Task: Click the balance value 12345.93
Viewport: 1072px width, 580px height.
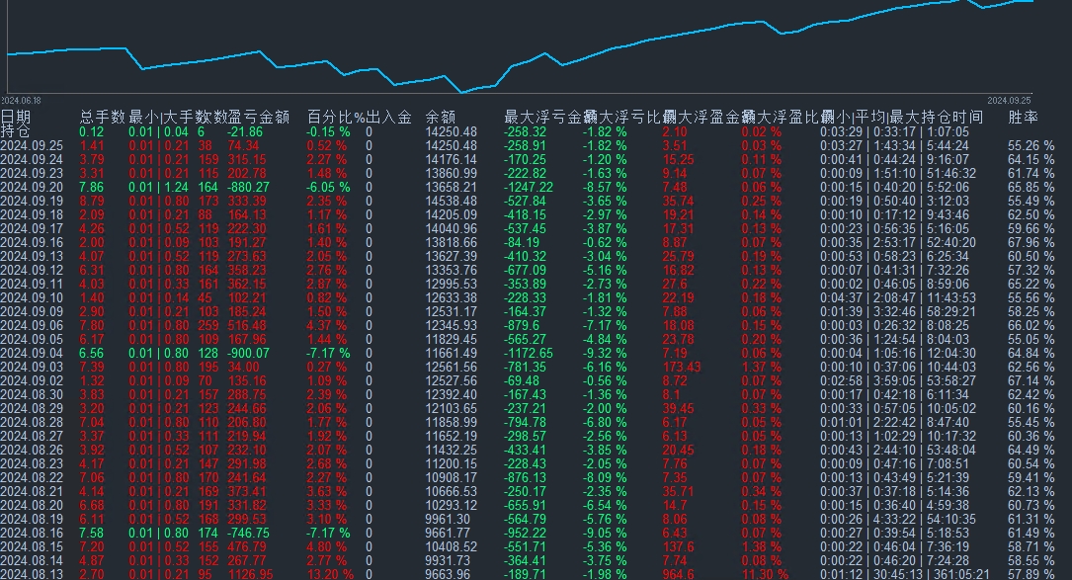Action: (452, 325)
